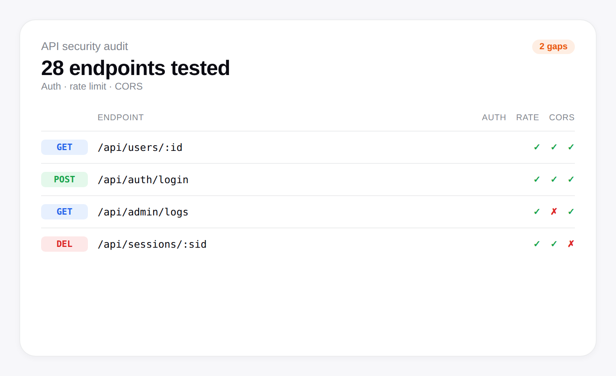
Task: Click GET badge beside admin logs
Action: coord(65,212)
